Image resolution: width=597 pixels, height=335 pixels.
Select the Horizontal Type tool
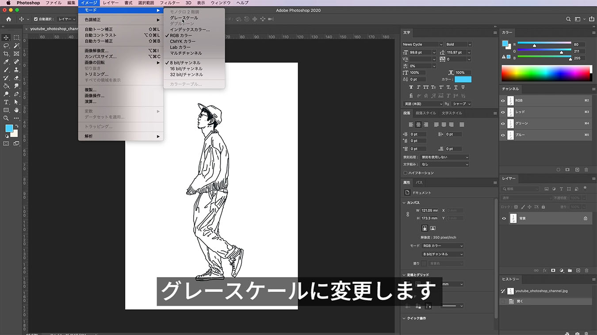coord(6,102)
